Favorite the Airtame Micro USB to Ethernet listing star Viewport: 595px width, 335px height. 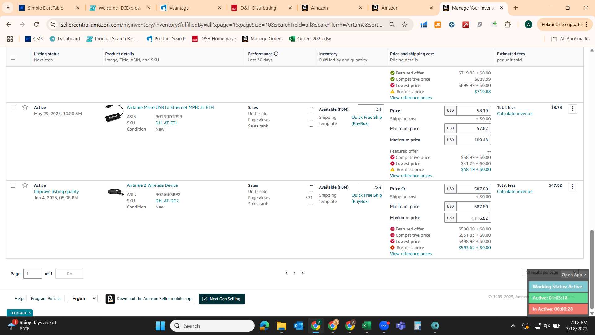point(25,107)
